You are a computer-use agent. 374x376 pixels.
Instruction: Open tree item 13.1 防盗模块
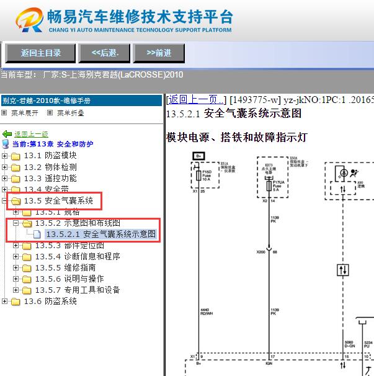coord(50,156)
